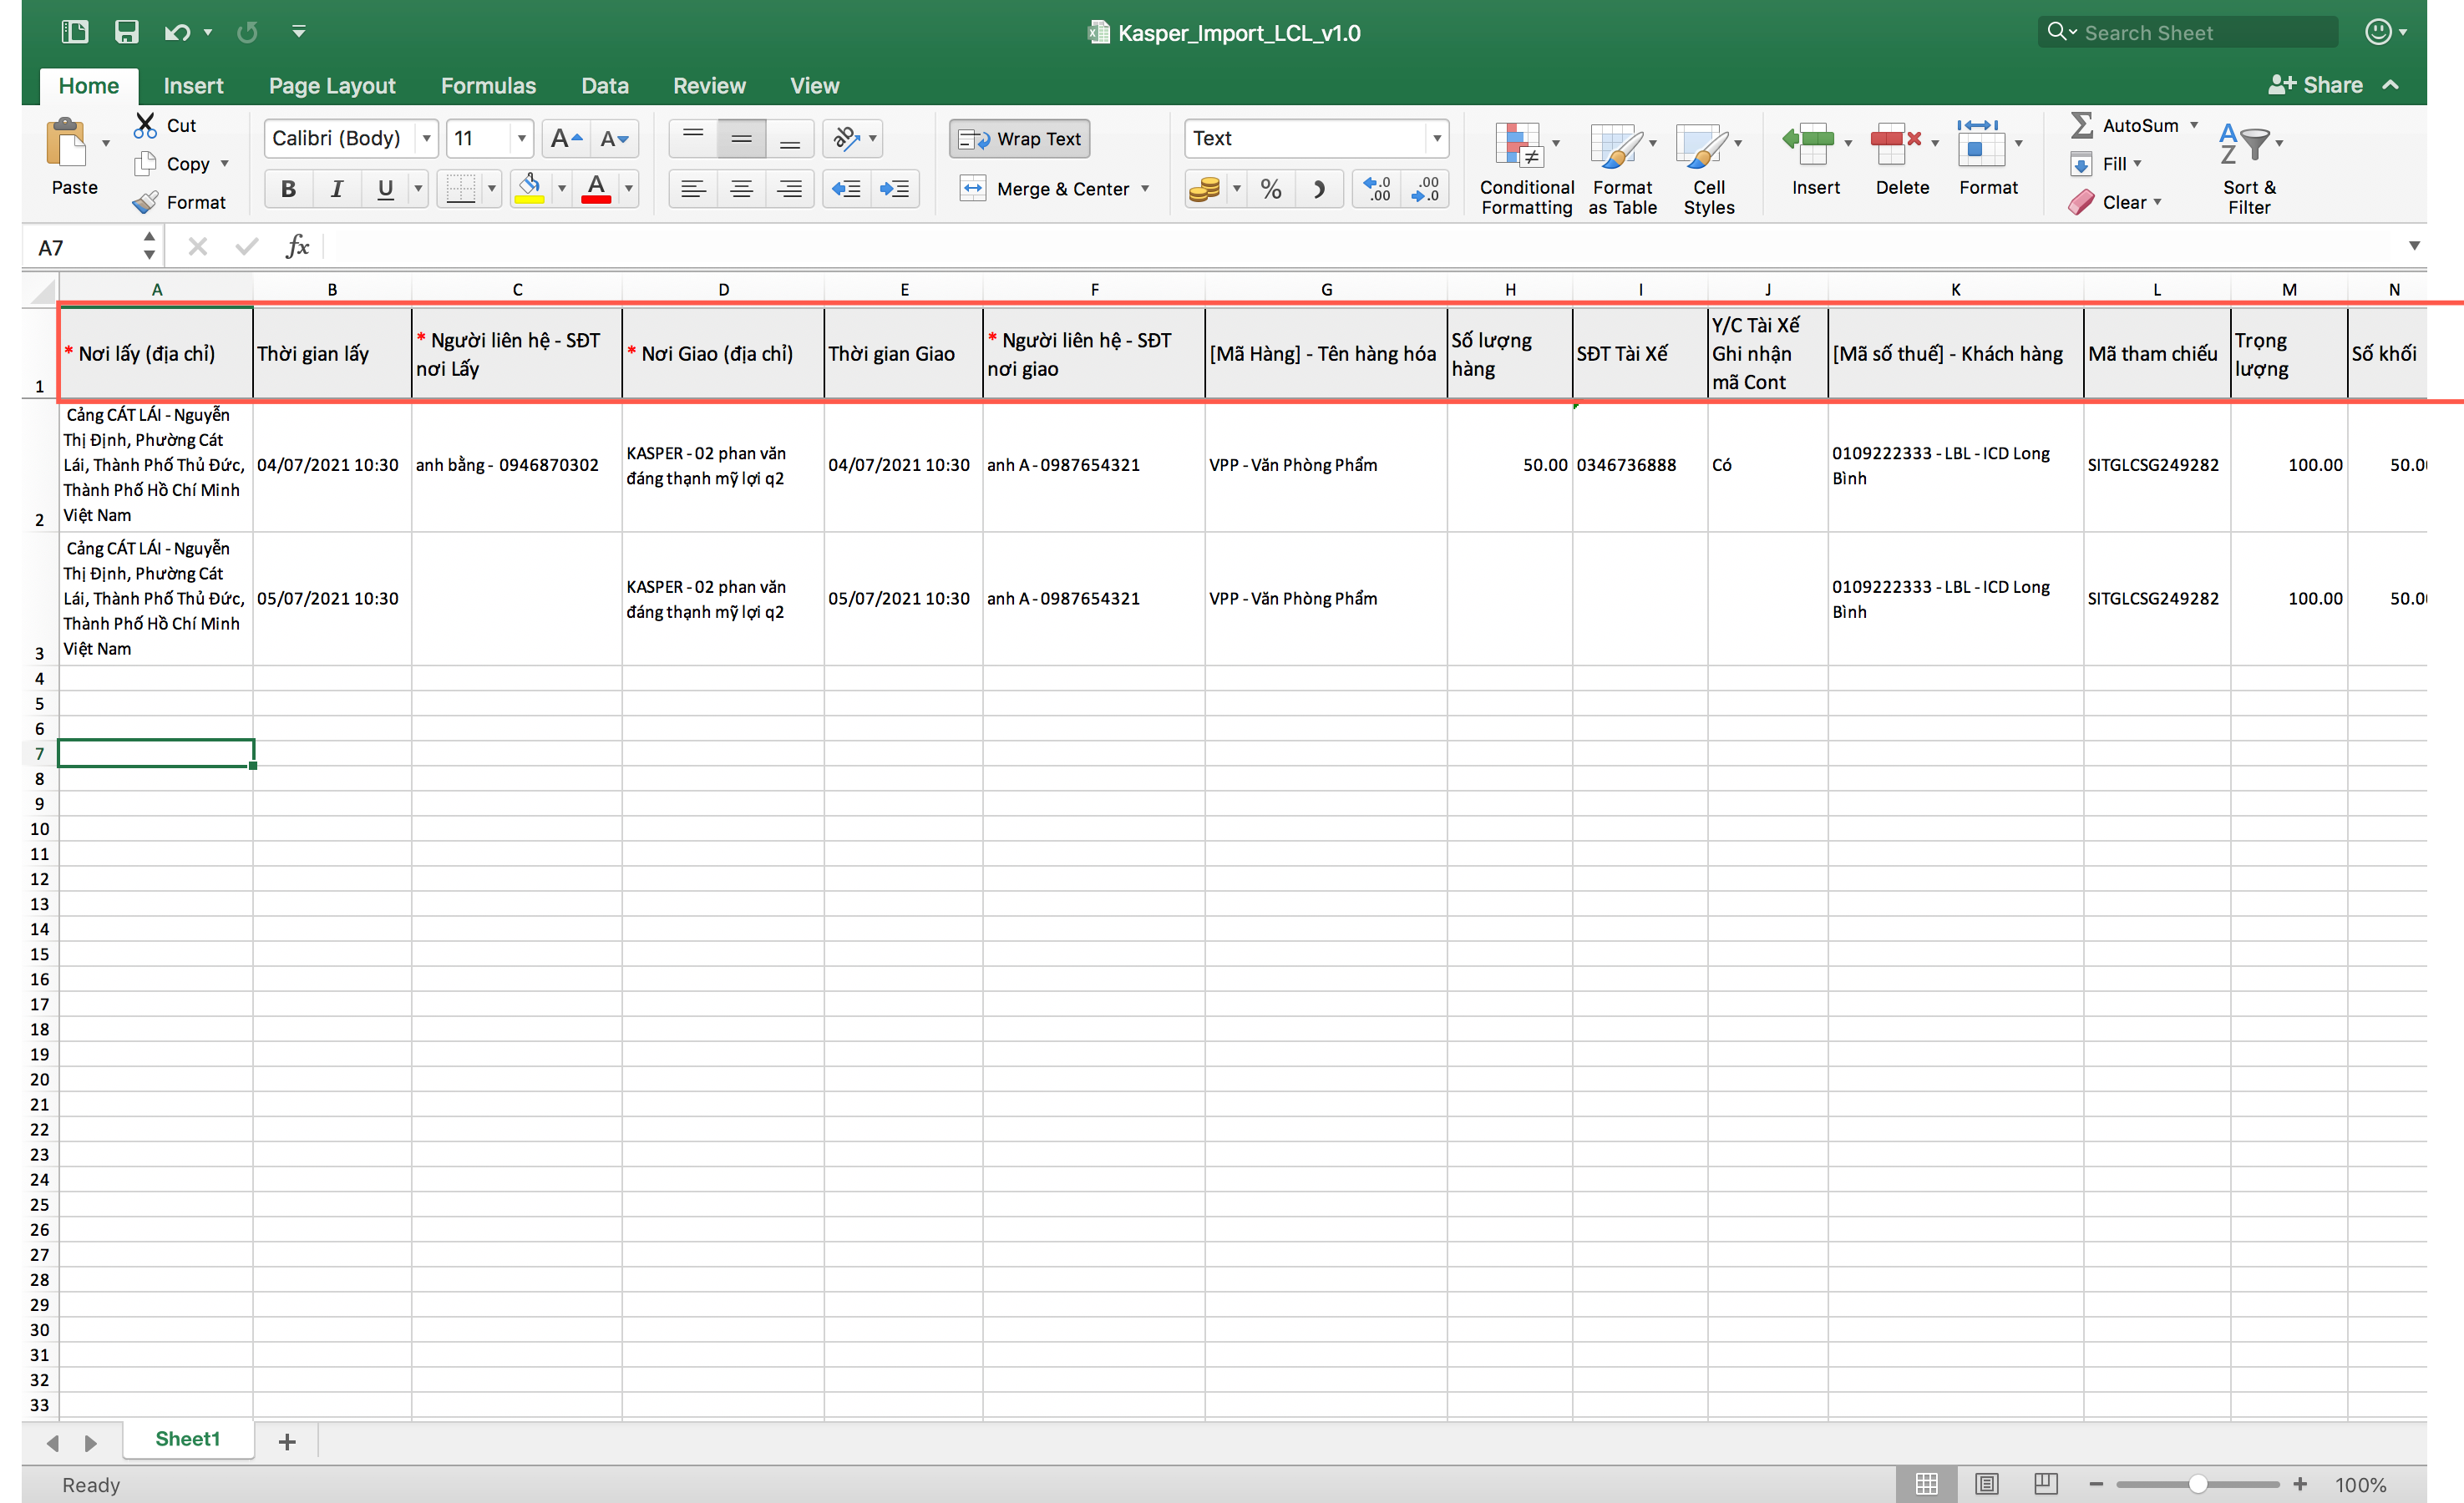The height and width of the screenshot is (1503, 2464).
Task: Open the Calibri font name dropdown
Action: [427, 138]
